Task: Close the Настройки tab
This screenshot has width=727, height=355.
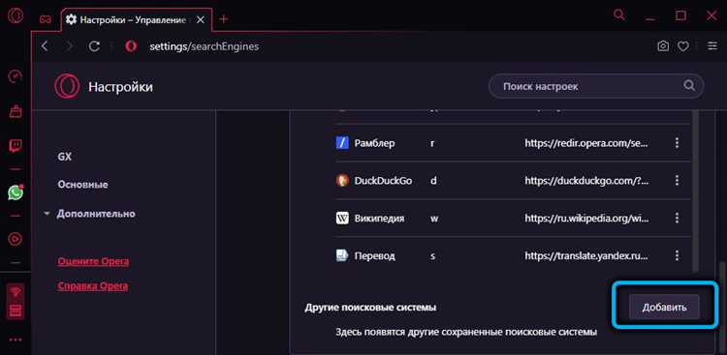Action: 201,20
